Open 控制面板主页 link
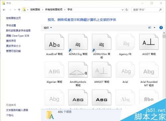Viewport: 166px width, 121px height. click(13, 18)
